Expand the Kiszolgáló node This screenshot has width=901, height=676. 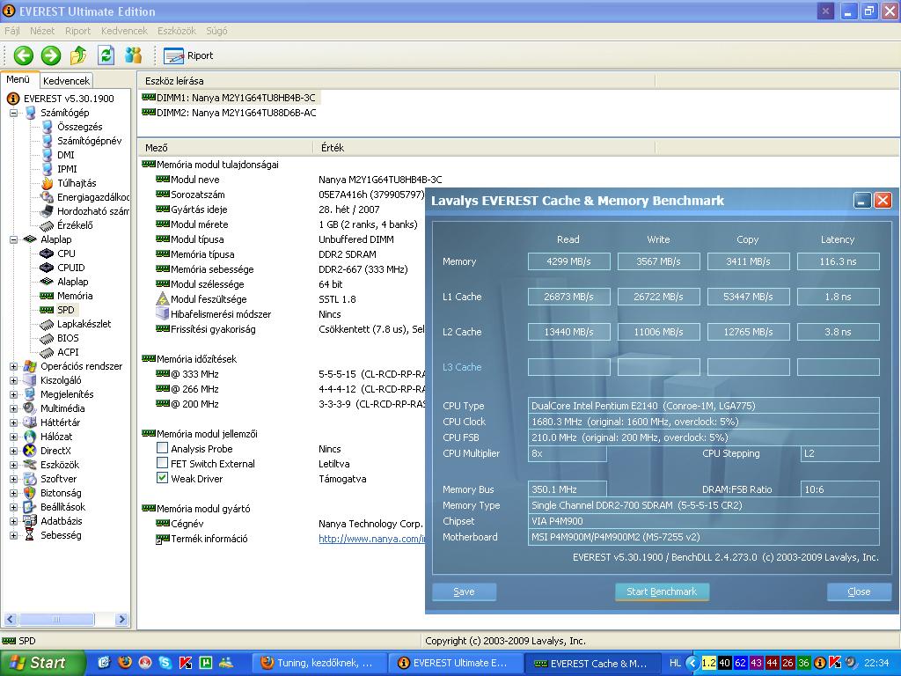13,380
